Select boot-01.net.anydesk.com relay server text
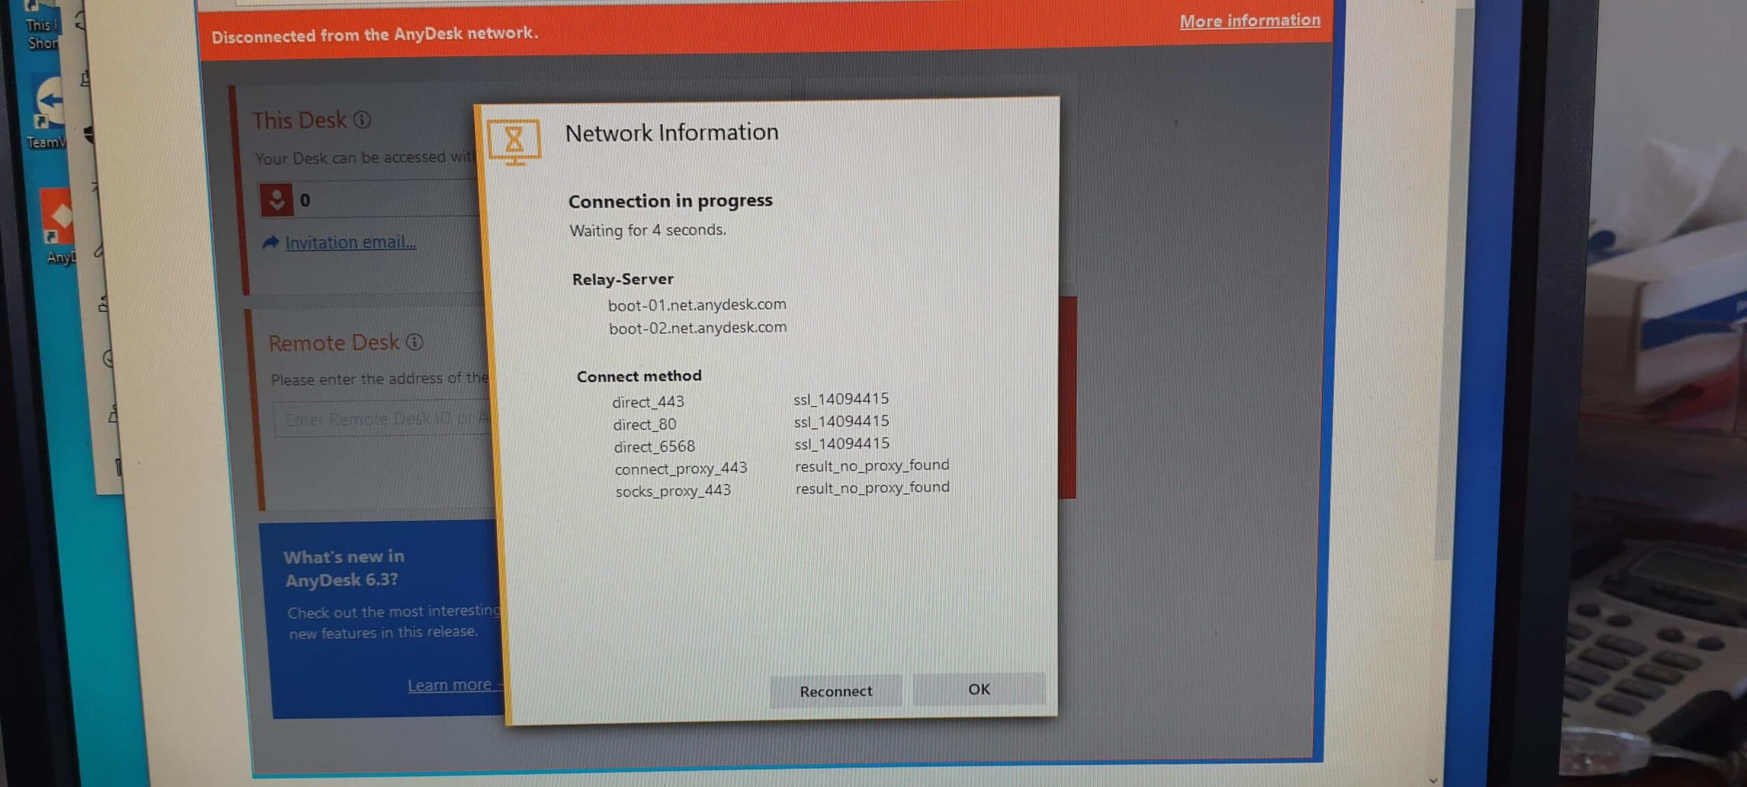 point(697,304)
